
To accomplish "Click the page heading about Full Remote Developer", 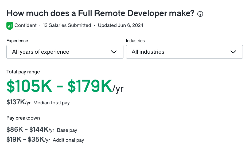I will click(100, 13).
